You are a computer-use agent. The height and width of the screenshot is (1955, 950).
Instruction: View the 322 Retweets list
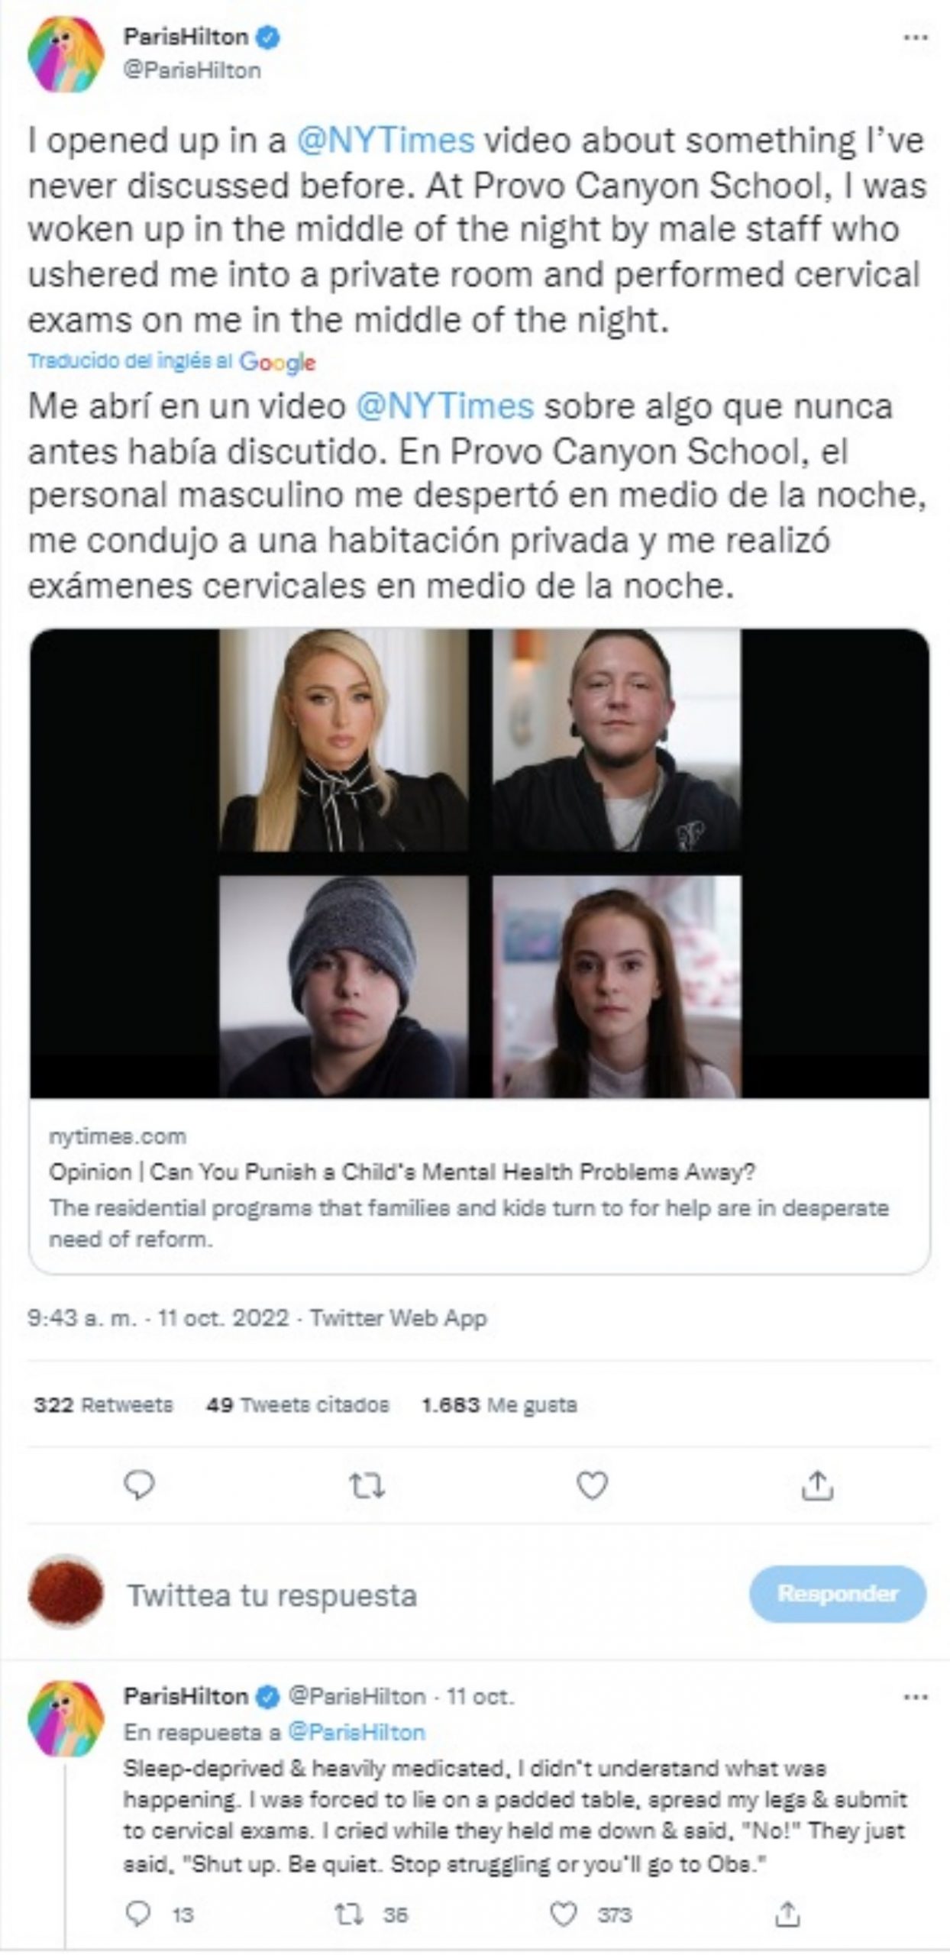[x=103, y=1404]
